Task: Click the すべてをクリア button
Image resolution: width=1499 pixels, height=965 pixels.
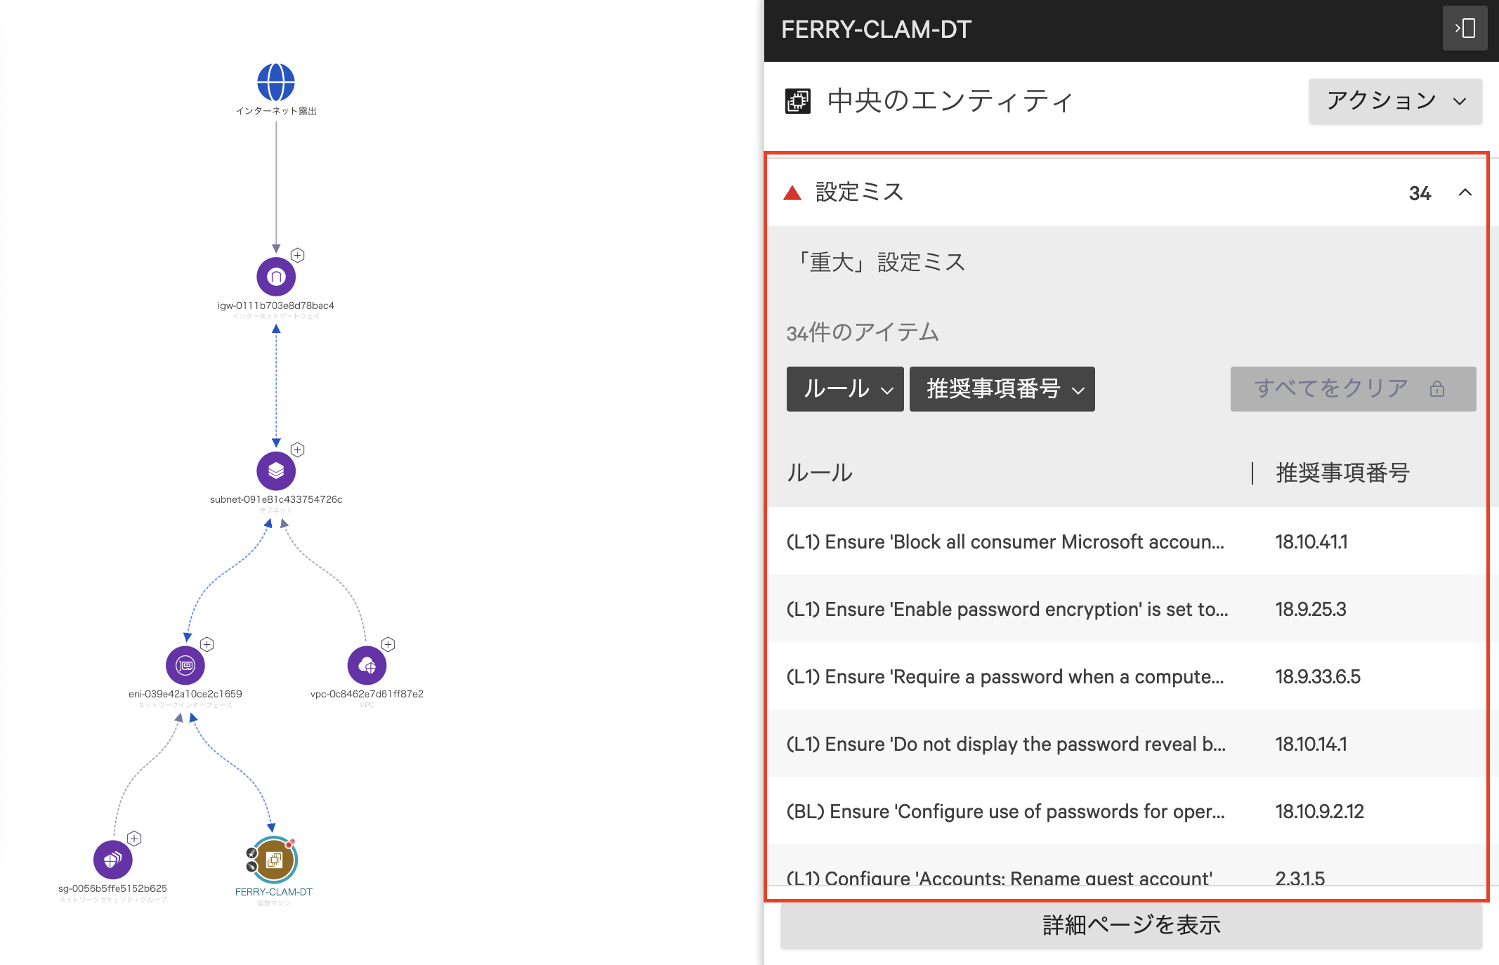Action: click(x=1353, y=389)
